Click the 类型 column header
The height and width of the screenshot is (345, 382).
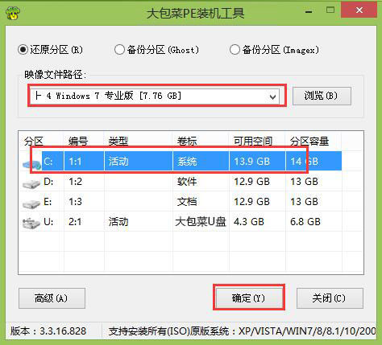(x=118, y=141)
